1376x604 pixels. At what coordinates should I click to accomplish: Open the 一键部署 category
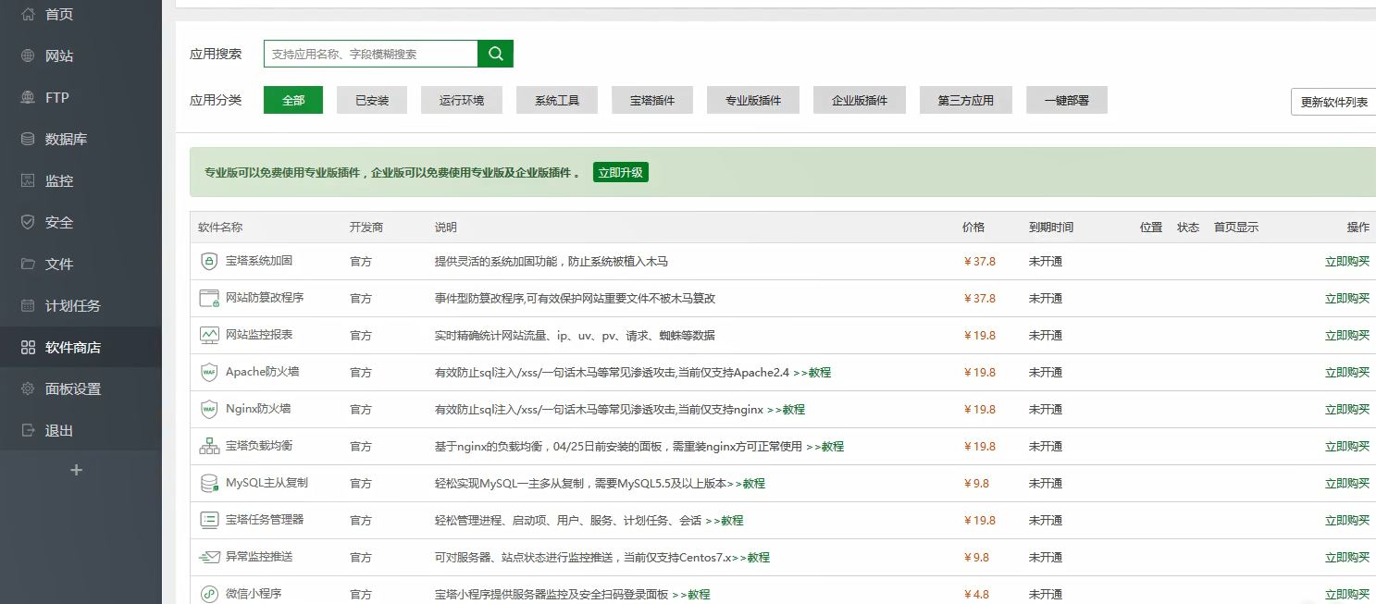pos(1067,100)
